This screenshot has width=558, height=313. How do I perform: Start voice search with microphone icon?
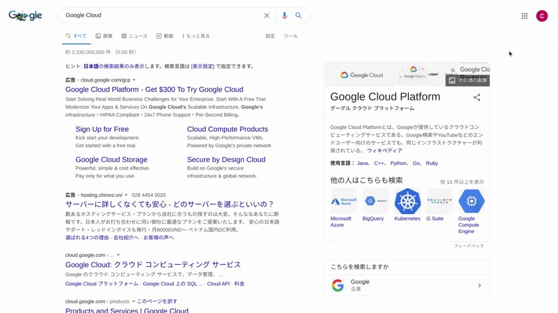(x=284, y=15)
